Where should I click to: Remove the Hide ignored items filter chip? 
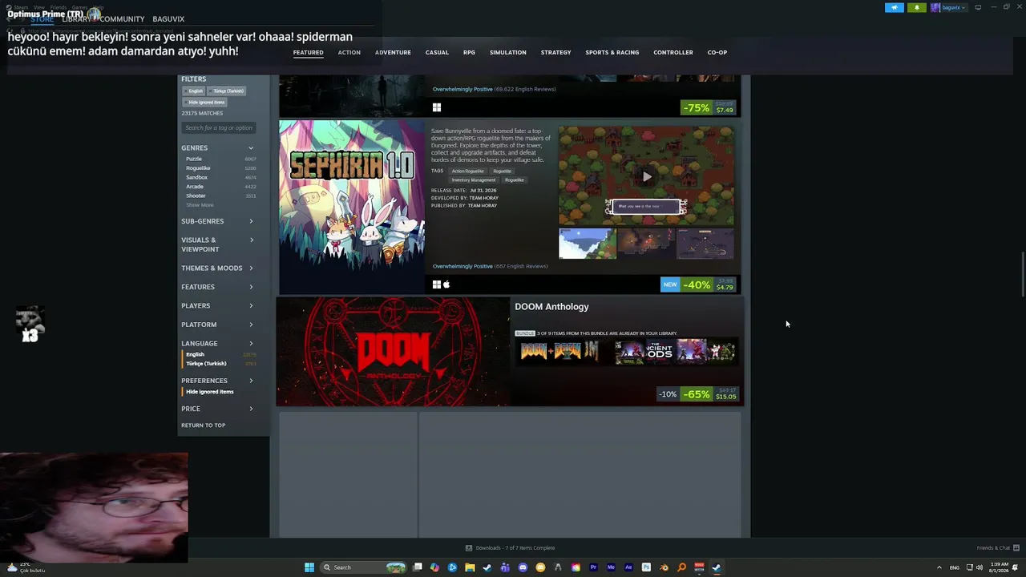pyautogui.click(x=205, y=102)
